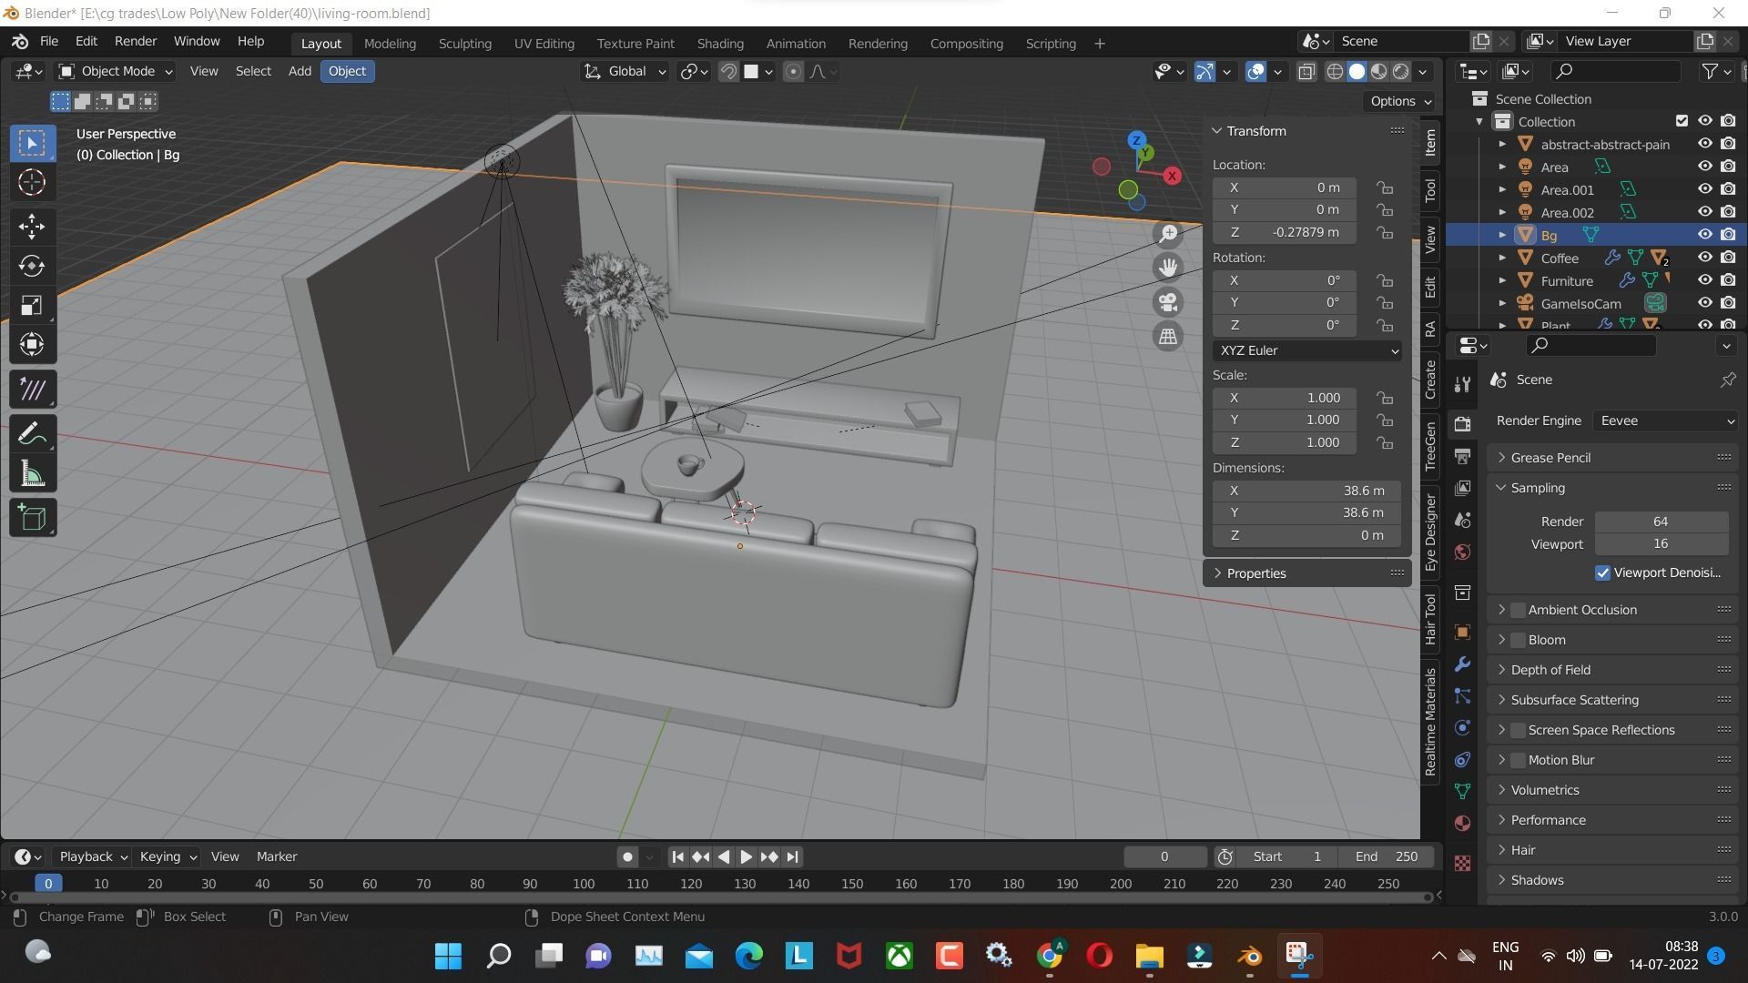Play the animation
This screenshot has height=983, width=1748.
coord(746,856)
